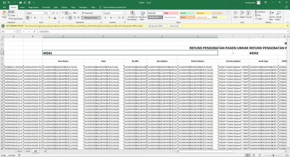This screenshot has width=290, height=157.
Task: Save the workbook via Quick Access icon
Action: [x=4, y=3]
